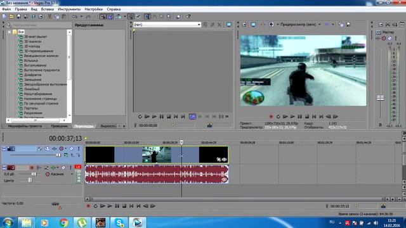Select the 3D каскад transition

(32, 46)
